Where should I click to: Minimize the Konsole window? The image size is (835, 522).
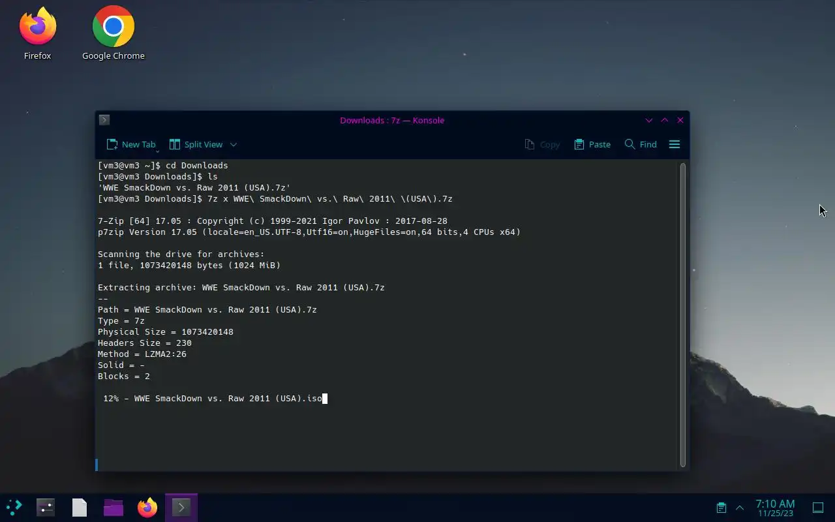649,120
